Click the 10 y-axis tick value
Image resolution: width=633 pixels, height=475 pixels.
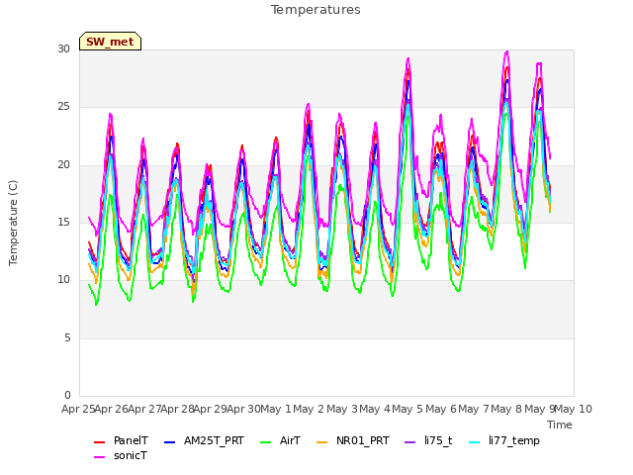pyautogui.click(x=63, y=280)
